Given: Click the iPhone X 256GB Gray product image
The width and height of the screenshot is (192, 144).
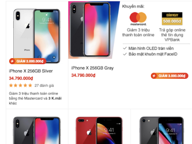Looking at the screenshot, I should pyautogui.click(x=94, y=30).
